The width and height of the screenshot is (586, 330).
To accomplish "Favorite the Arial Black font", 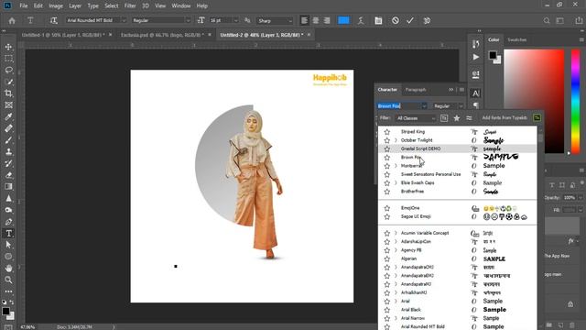I will pyautogui.click(x=386, y=310).
